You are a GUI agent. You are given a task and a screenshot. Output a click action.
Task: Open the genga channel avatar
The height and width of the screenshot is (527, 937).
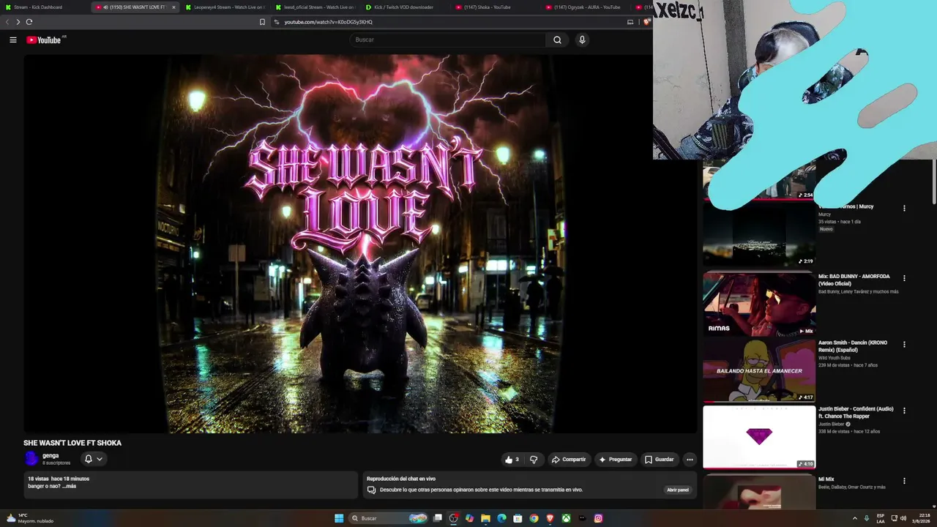pos(31,459)
